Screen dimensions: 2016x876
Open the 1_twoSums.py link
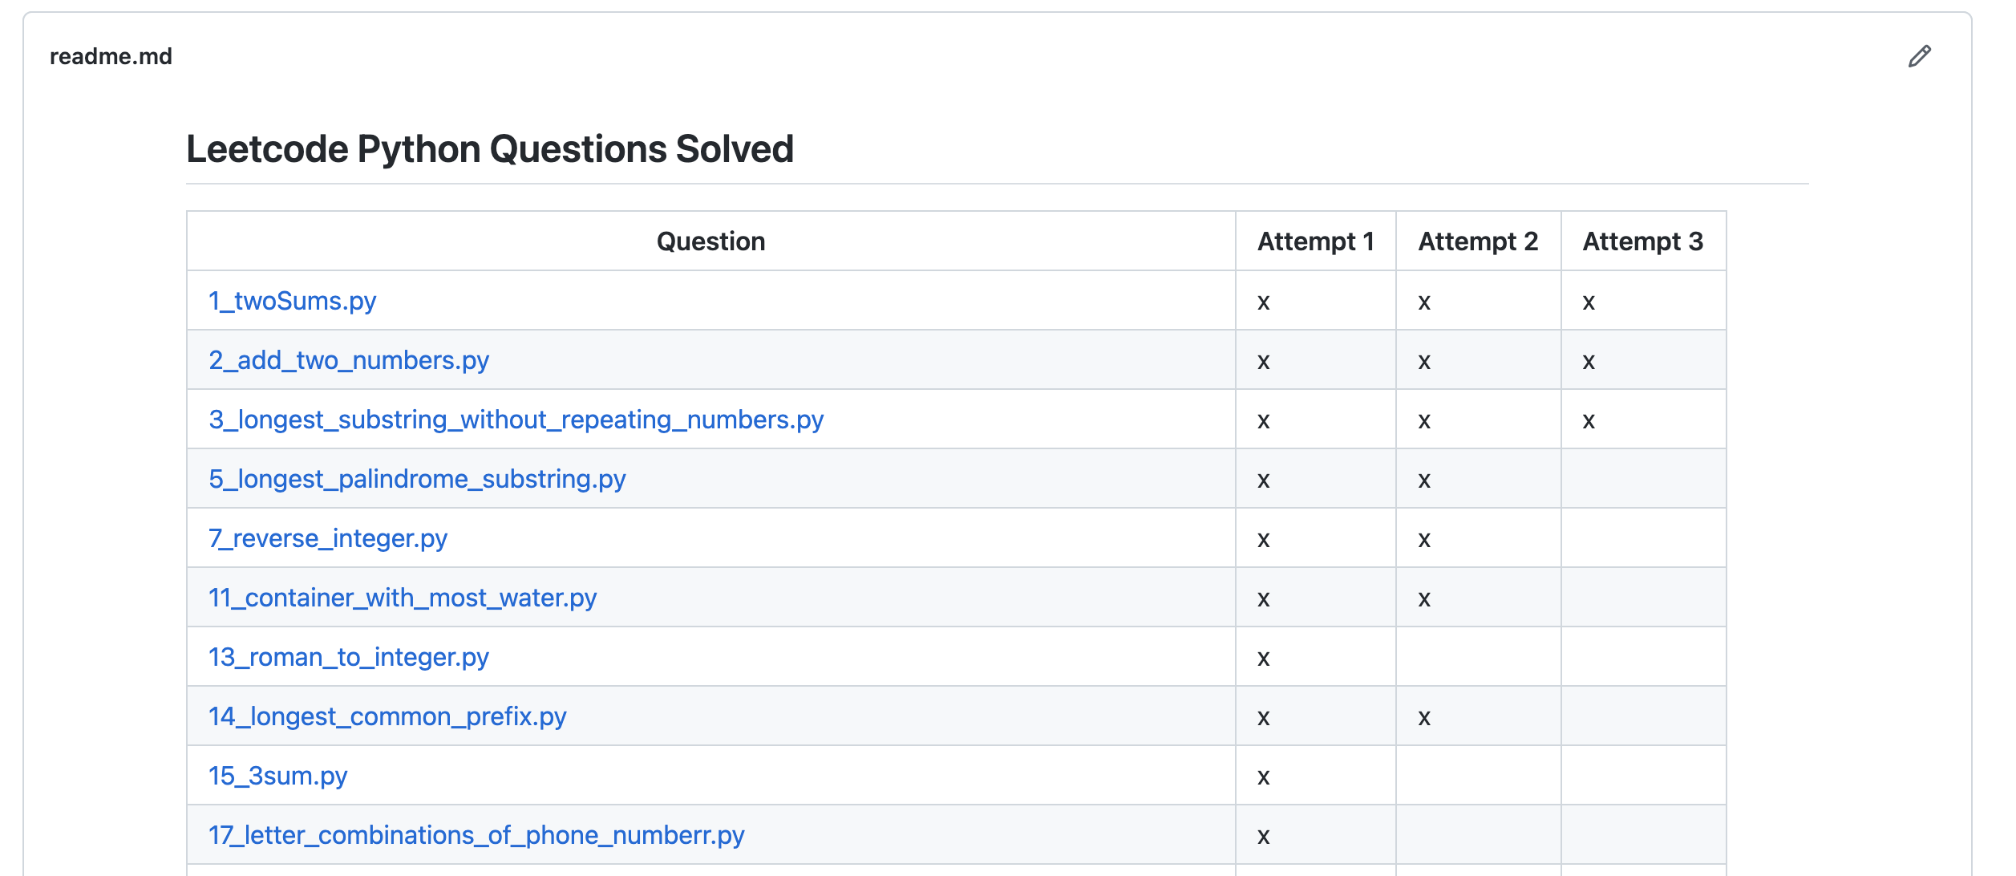(292, 301)
